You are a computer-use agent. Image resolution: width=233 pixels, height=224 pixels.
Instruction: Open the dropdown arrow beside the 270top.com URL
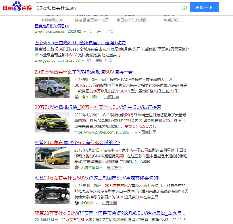click(x=136, y=133)
